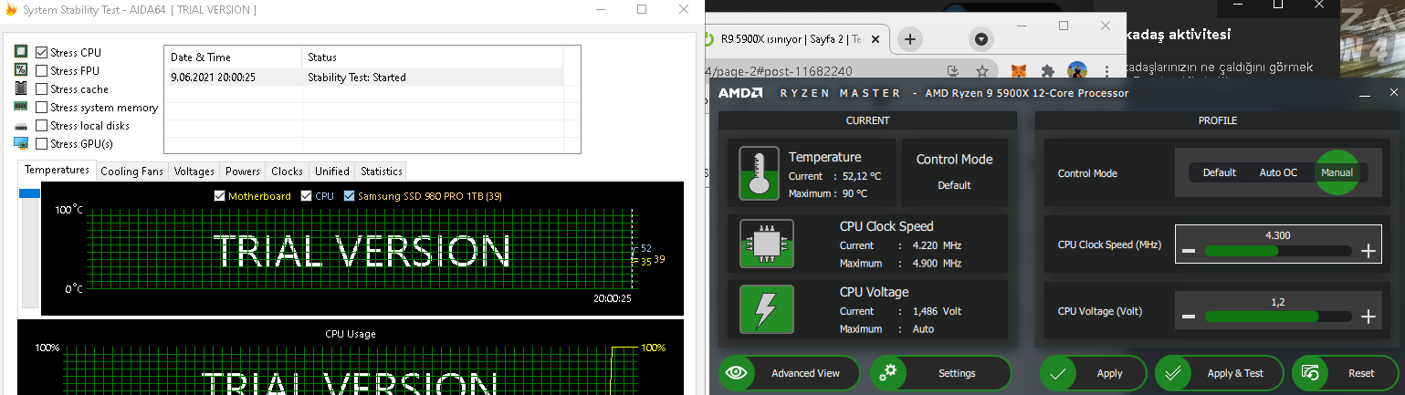Image resolution: width=1405 pixels, height=395 pixels.
Task: Decrease CPU Clock Speed with minus button
Action: point(1189,252)
